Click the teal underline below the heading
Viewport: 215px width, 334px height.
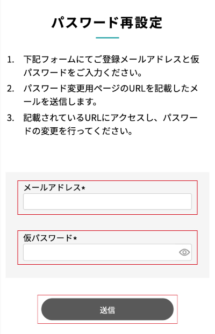107,38
